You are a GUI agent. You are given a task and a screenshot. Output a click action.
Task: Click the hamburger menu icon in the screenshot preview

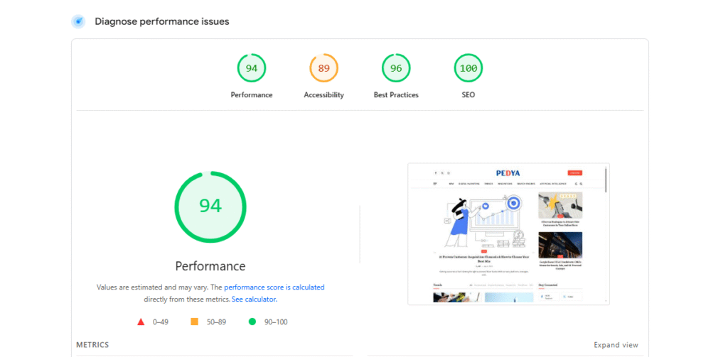click(435, 184)
